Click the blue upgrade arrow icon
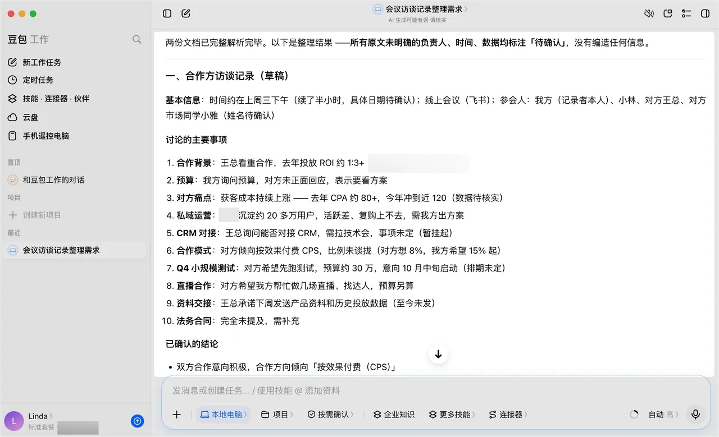 click(137, 421)
